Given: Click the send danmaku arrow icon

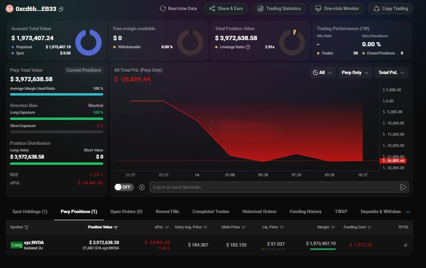Looking at the screenshot, I should (403, 187).
